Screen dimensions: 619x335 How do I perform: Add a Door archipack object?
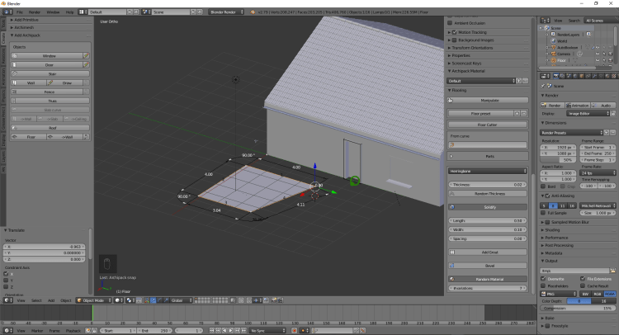[49, 64]
